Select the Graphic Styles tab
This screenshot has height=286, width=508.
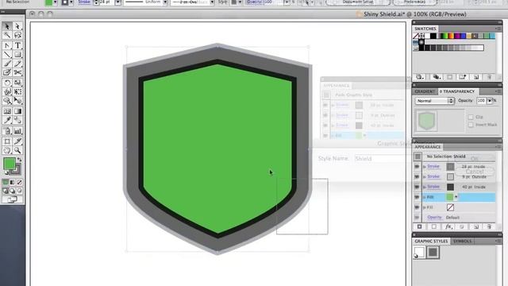pos(431,242)
